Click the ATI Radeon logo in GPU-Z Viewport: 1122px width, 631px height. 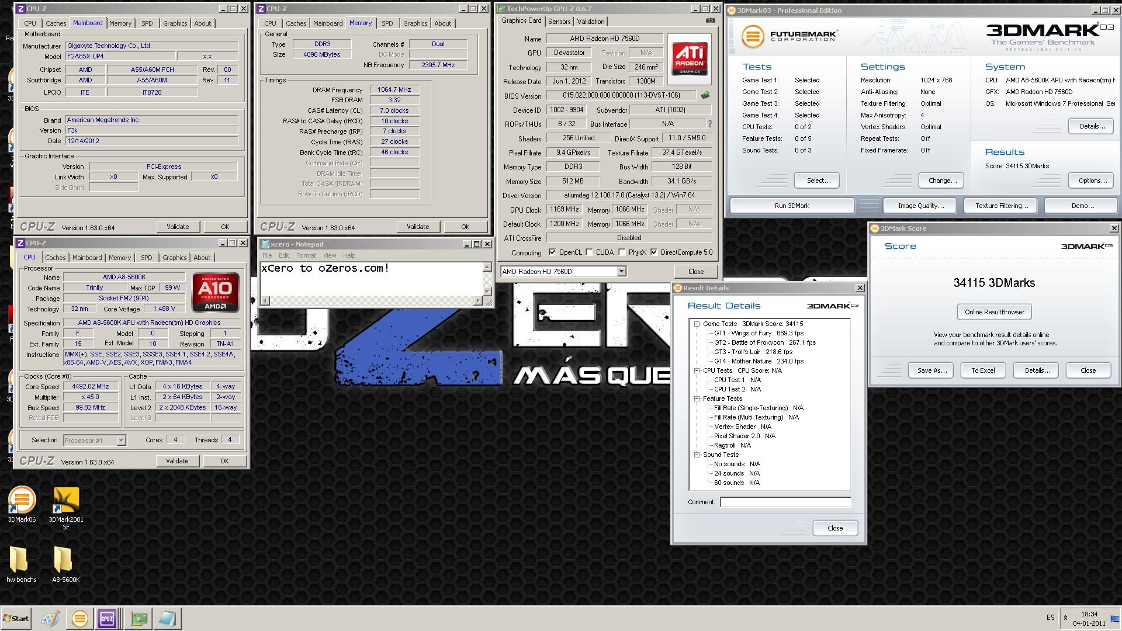[690, 60]
